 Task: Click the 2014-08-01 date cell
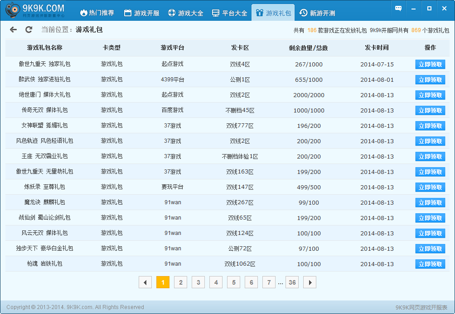coord(377,80)
